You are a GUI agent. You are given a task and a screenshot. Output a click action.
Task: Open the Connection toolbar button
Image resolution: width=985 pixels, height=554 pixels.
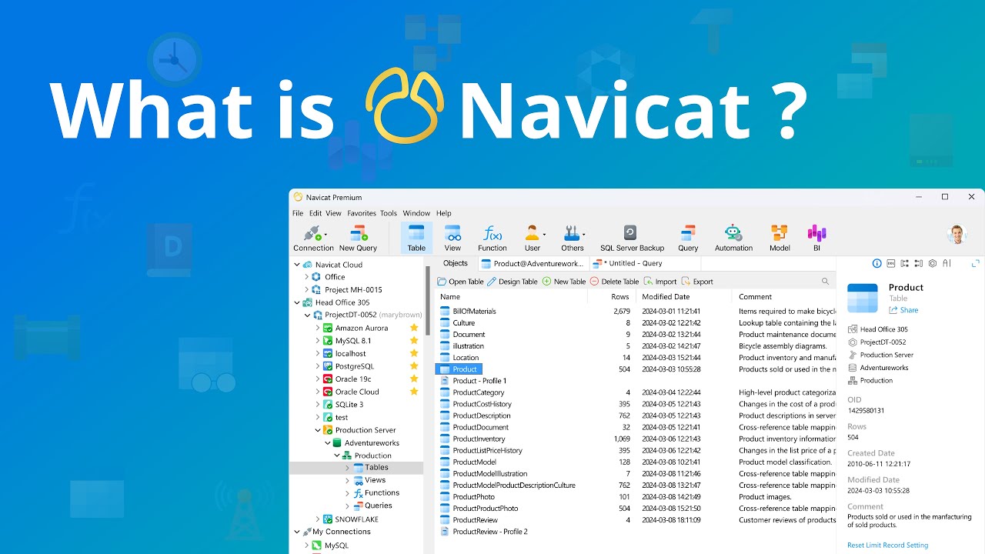point(313,238)
